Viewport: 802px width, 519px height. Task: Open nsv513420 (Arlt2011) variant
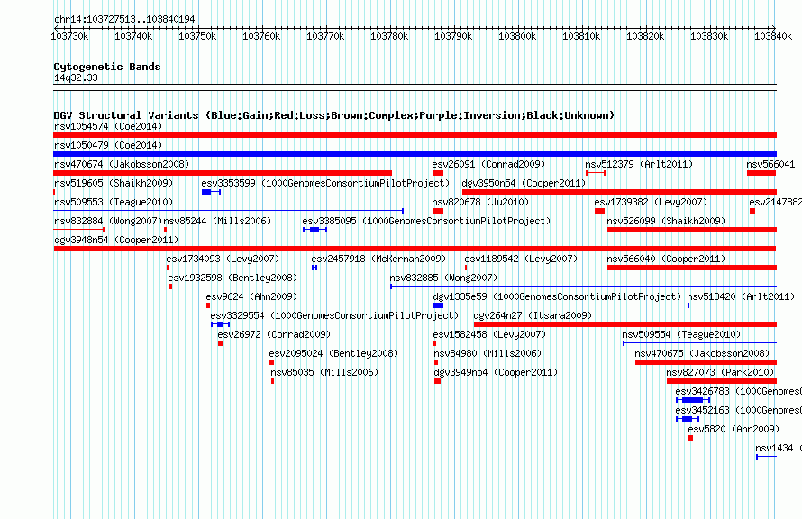pos(741,296)
